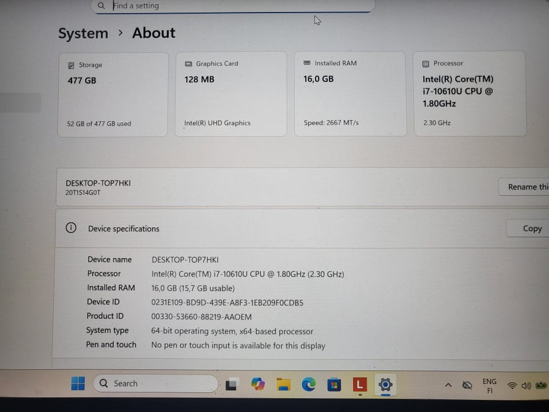Open Microsoft Store from the taskbar
This screenshot has width=549, height=412.
[x=334, y=385]
